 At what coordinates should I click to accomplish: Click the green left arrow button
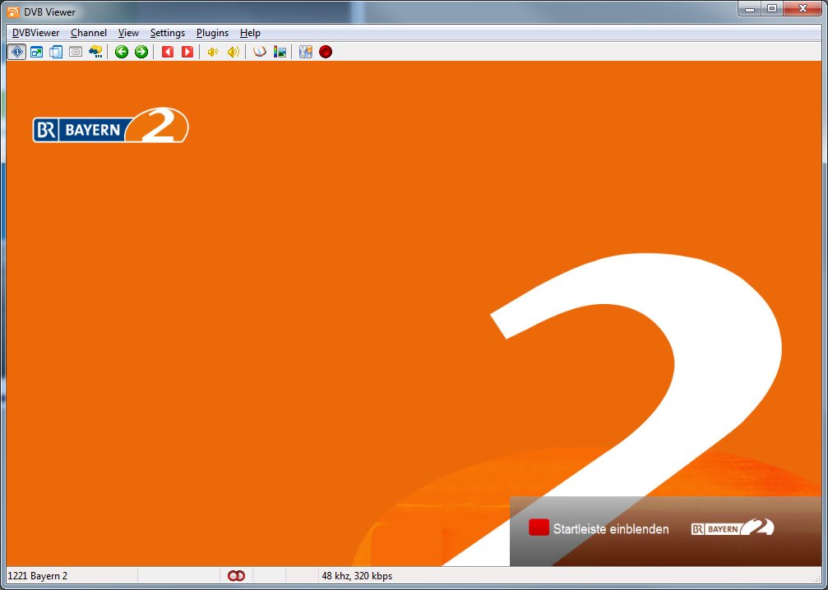tap(122, 52)
